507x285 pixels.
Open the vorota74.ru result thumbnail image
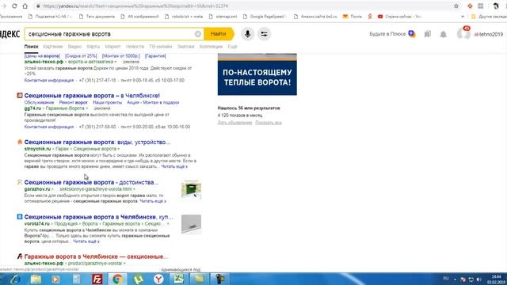tap(191, 224)
